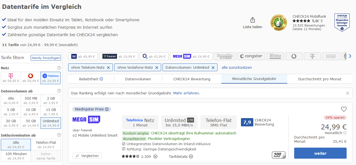Click Vergleichen button on MEGA SIM tariff
This screenshot has height=165, width=356.
click(x=87, y=156)
